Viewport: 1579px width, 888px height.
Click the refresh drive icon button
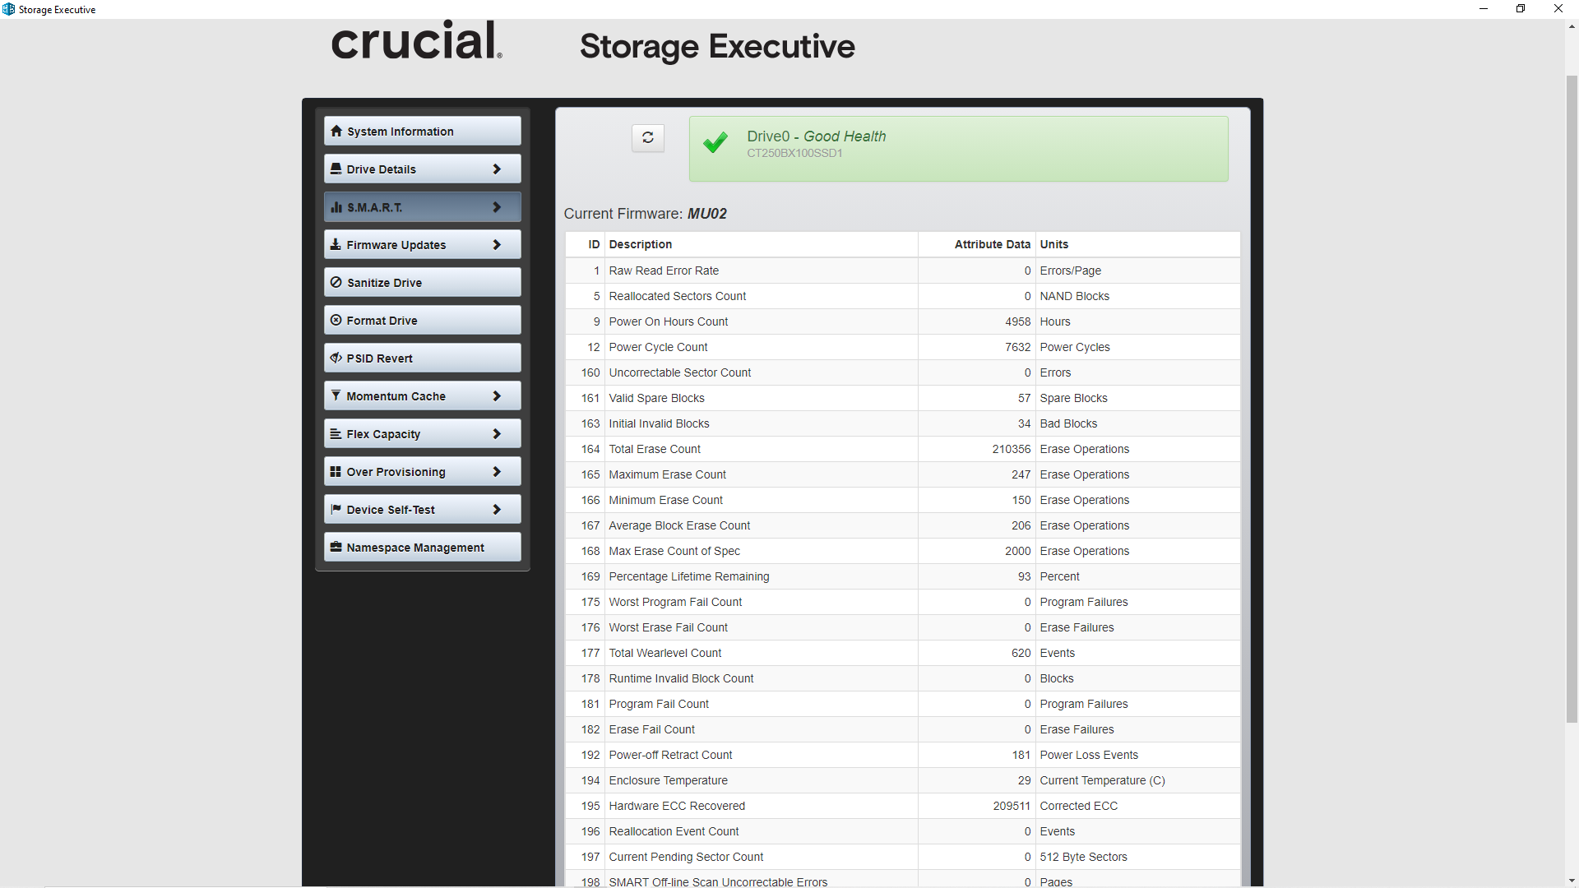tap(648, 137)
